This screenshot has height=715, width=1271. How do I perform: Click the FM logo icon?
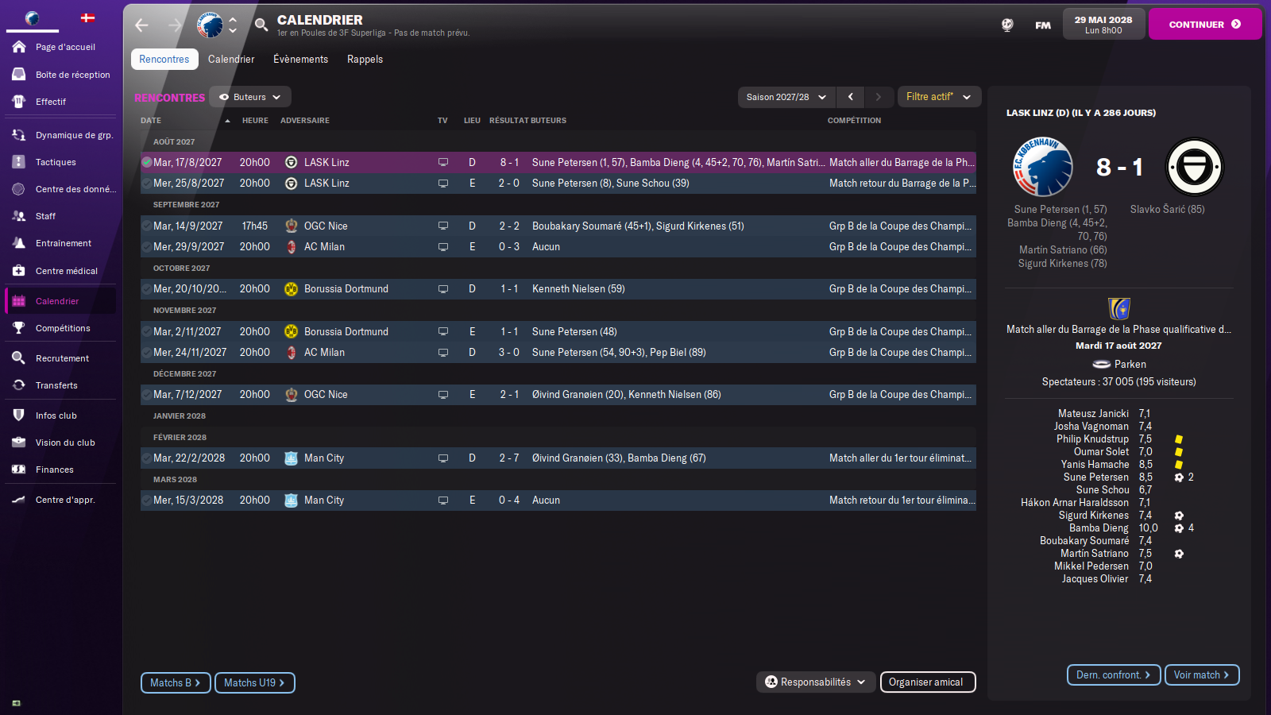[x=1043, y=25]
